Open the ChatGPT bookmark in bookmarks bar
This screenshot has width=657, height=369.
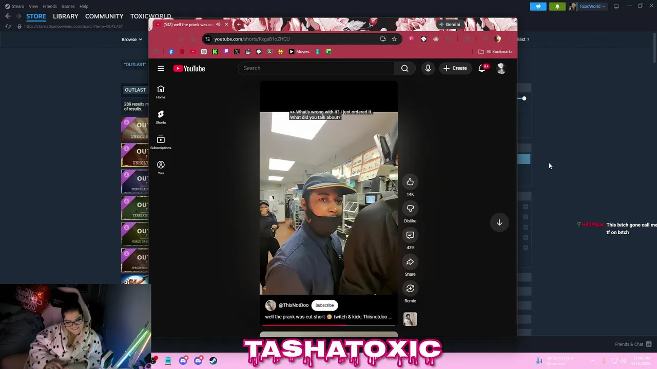(x=204, y=51)
